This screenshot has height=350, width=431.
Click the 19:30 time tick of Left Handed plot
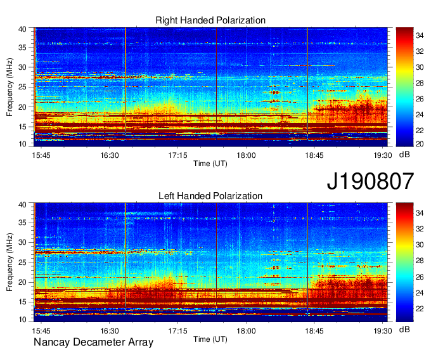pos(383,331)
